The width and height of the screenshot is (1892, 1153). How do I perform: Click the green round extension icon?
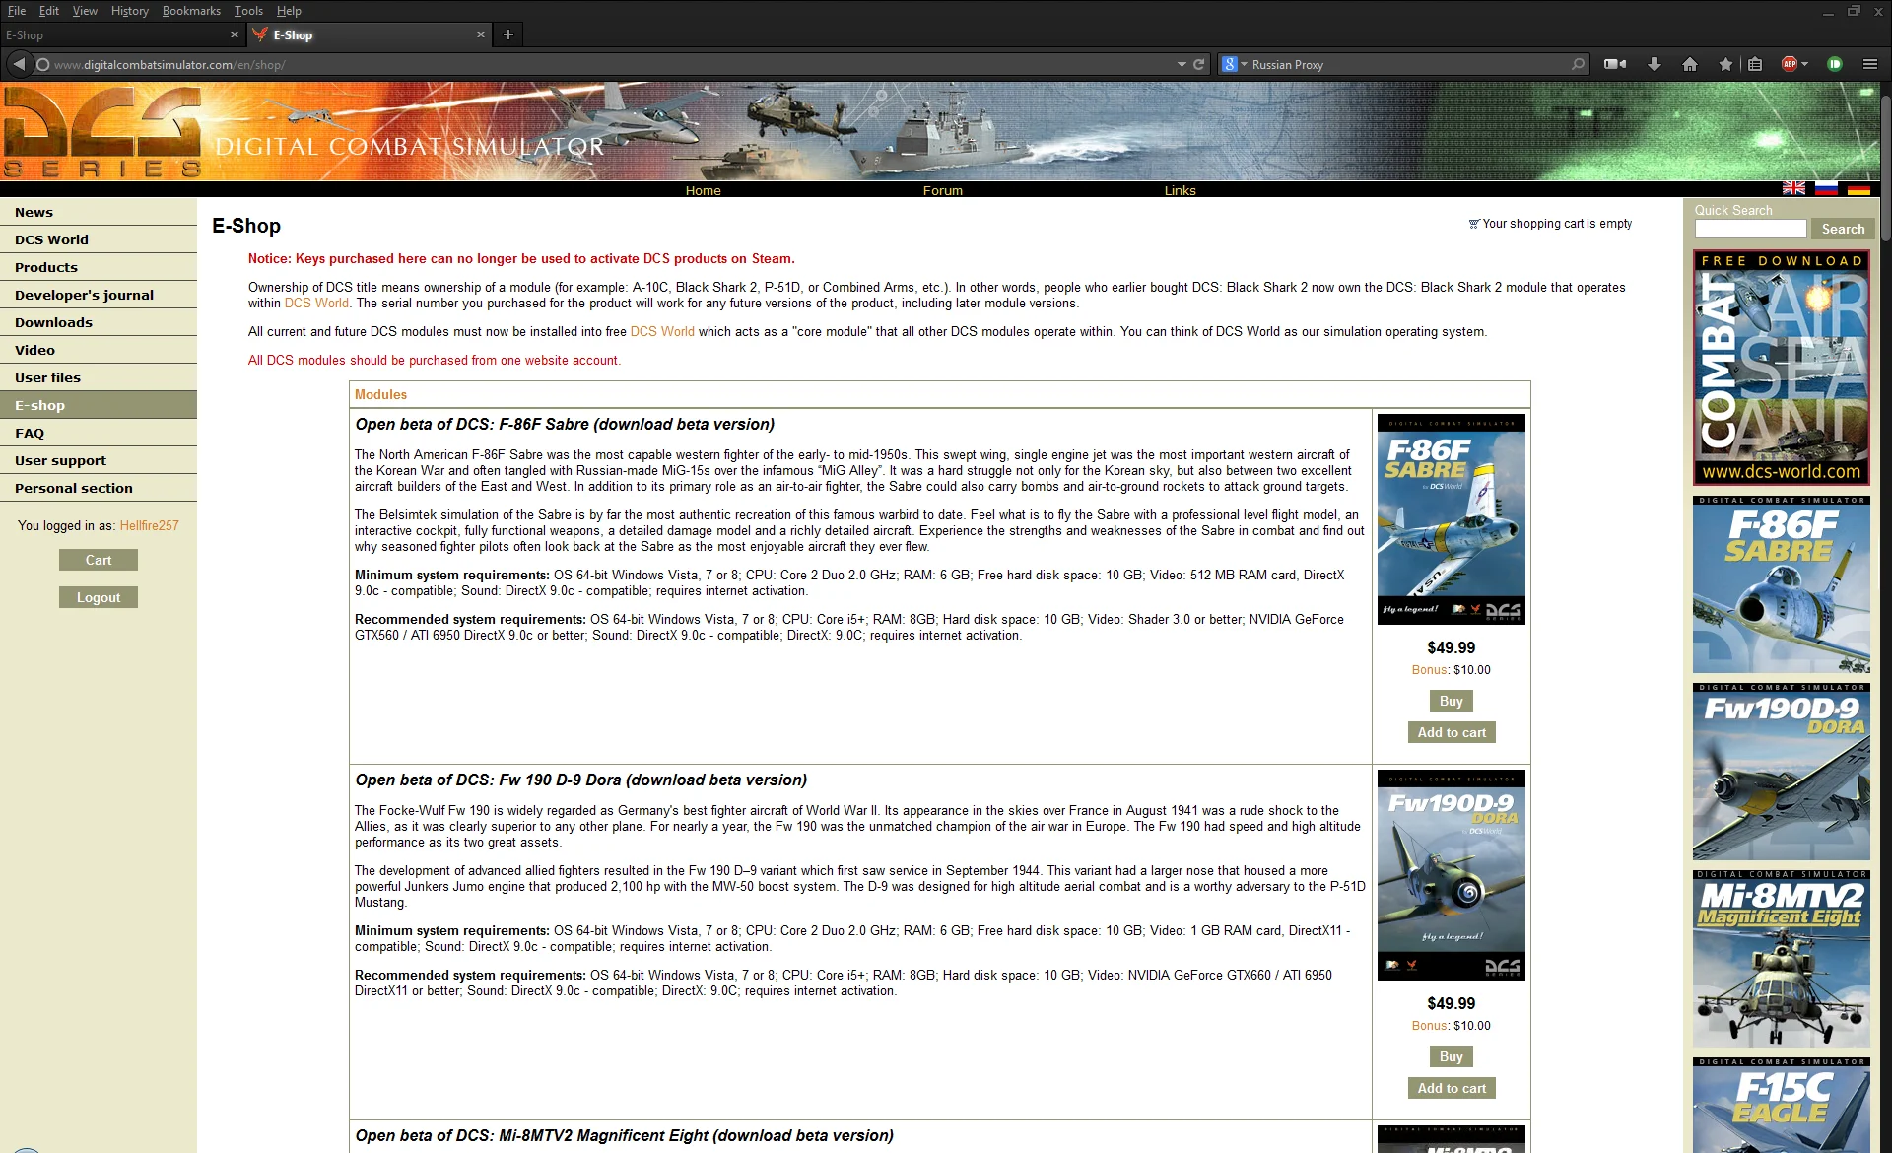1835,64
